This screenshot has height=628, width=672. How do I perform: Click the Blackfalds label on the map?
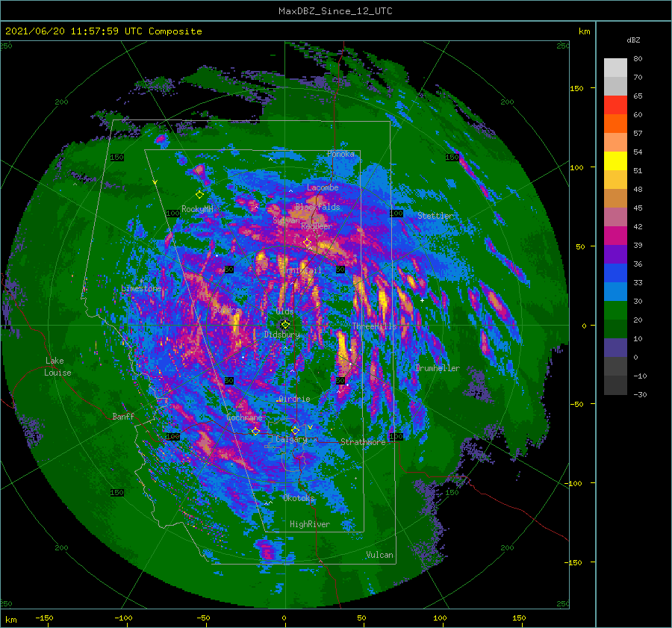(317, 207)
